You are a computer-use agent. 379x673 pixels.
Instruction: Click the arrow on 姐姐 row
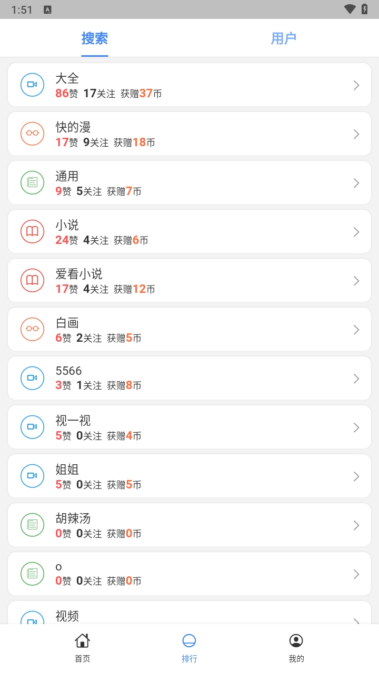356,476
